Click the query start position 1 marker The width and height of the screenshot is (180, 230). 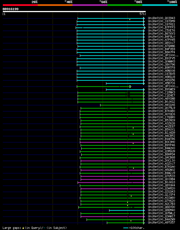click(x=4, y=14)
